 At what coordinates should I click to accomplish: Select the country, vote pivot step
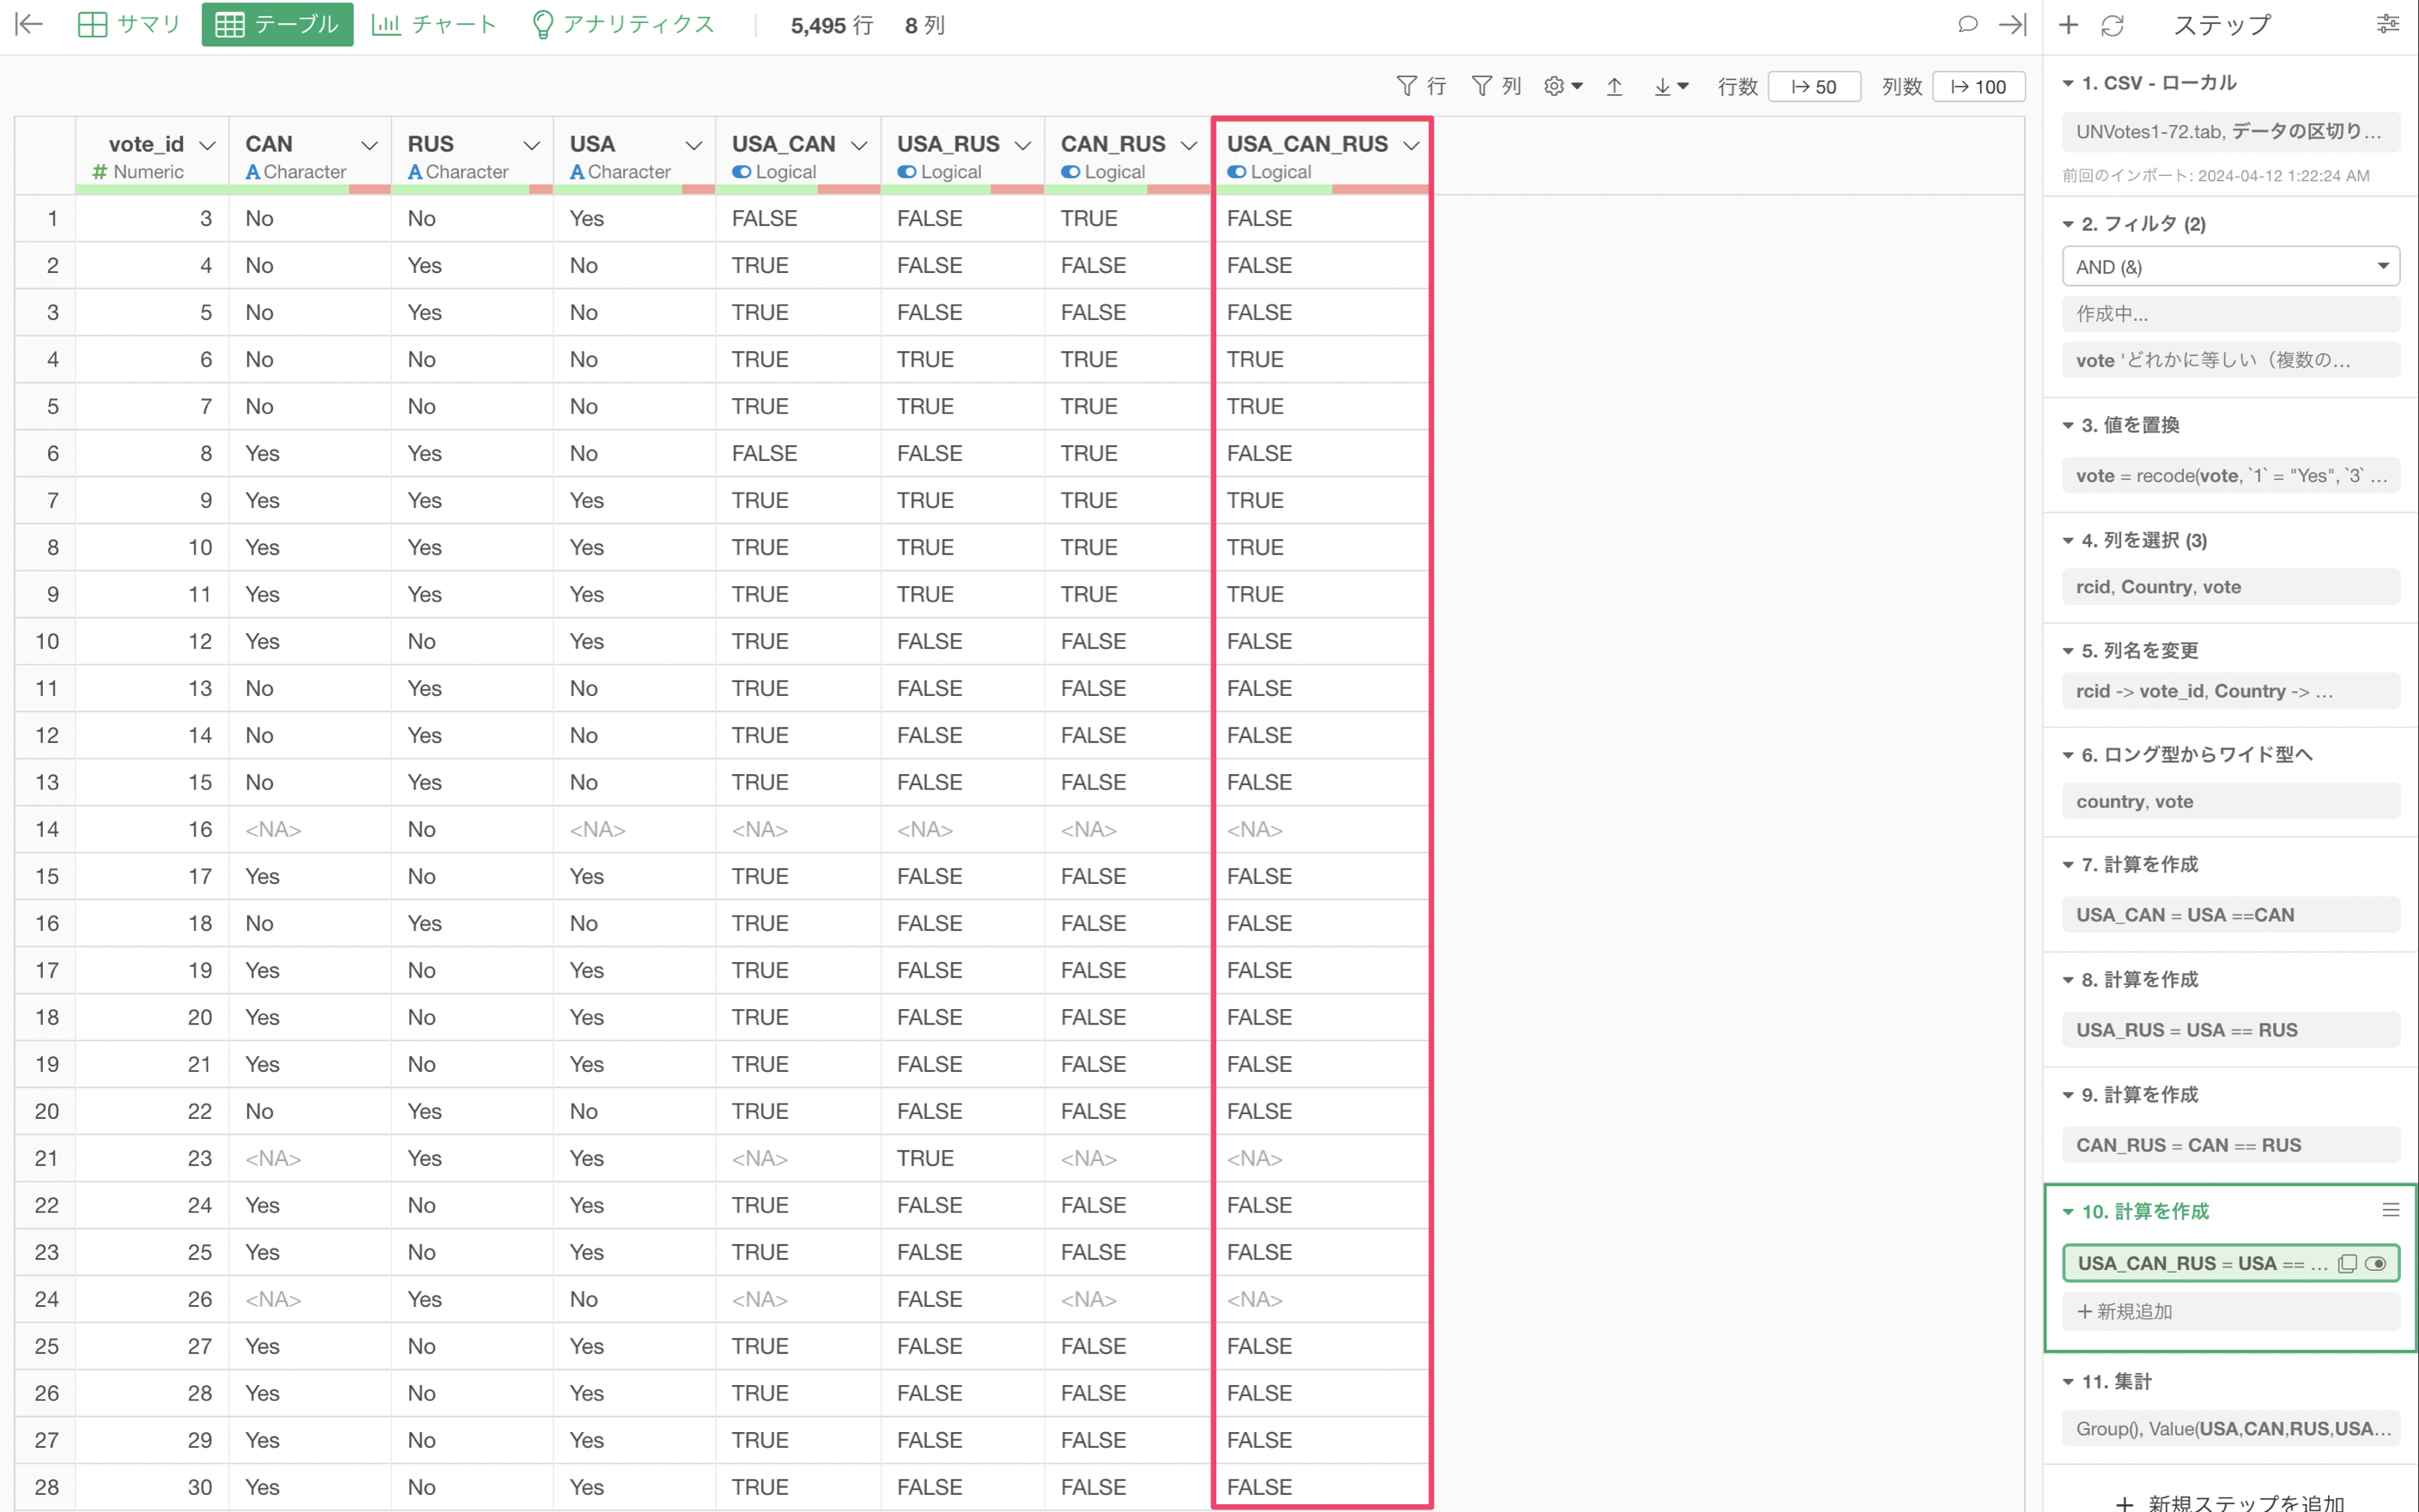pos(2230,801)
